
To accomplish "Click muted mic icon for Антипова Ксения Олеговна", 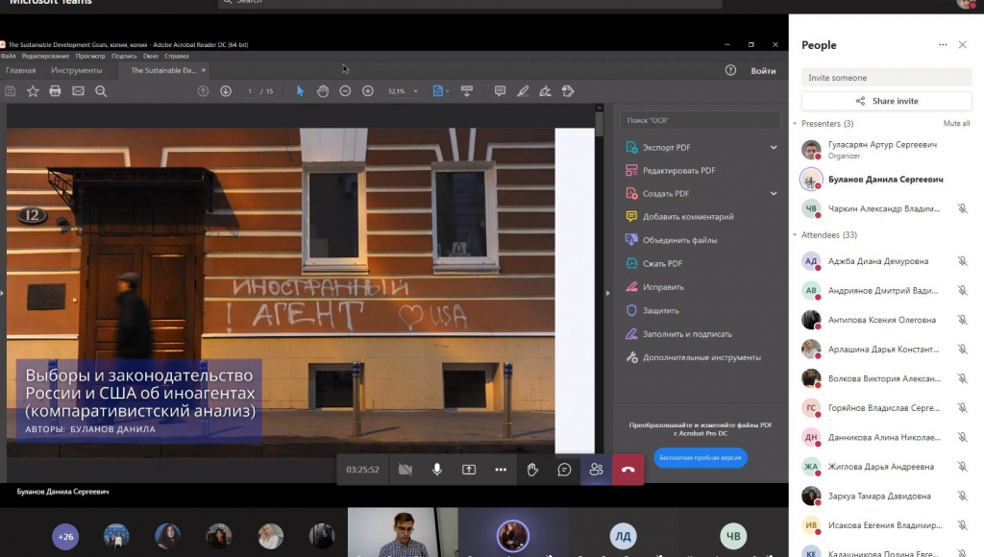I will point(962,320).
